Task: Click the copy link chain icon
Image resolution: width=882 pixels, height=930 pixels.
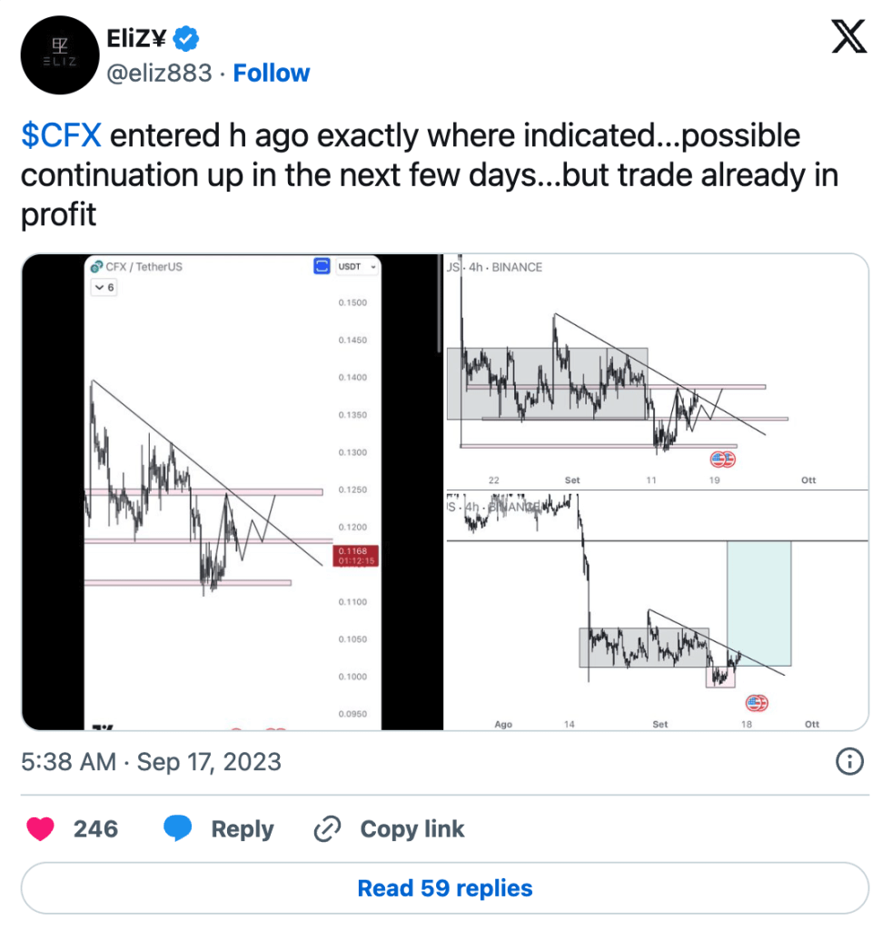Action: click(x=327, y=828)
